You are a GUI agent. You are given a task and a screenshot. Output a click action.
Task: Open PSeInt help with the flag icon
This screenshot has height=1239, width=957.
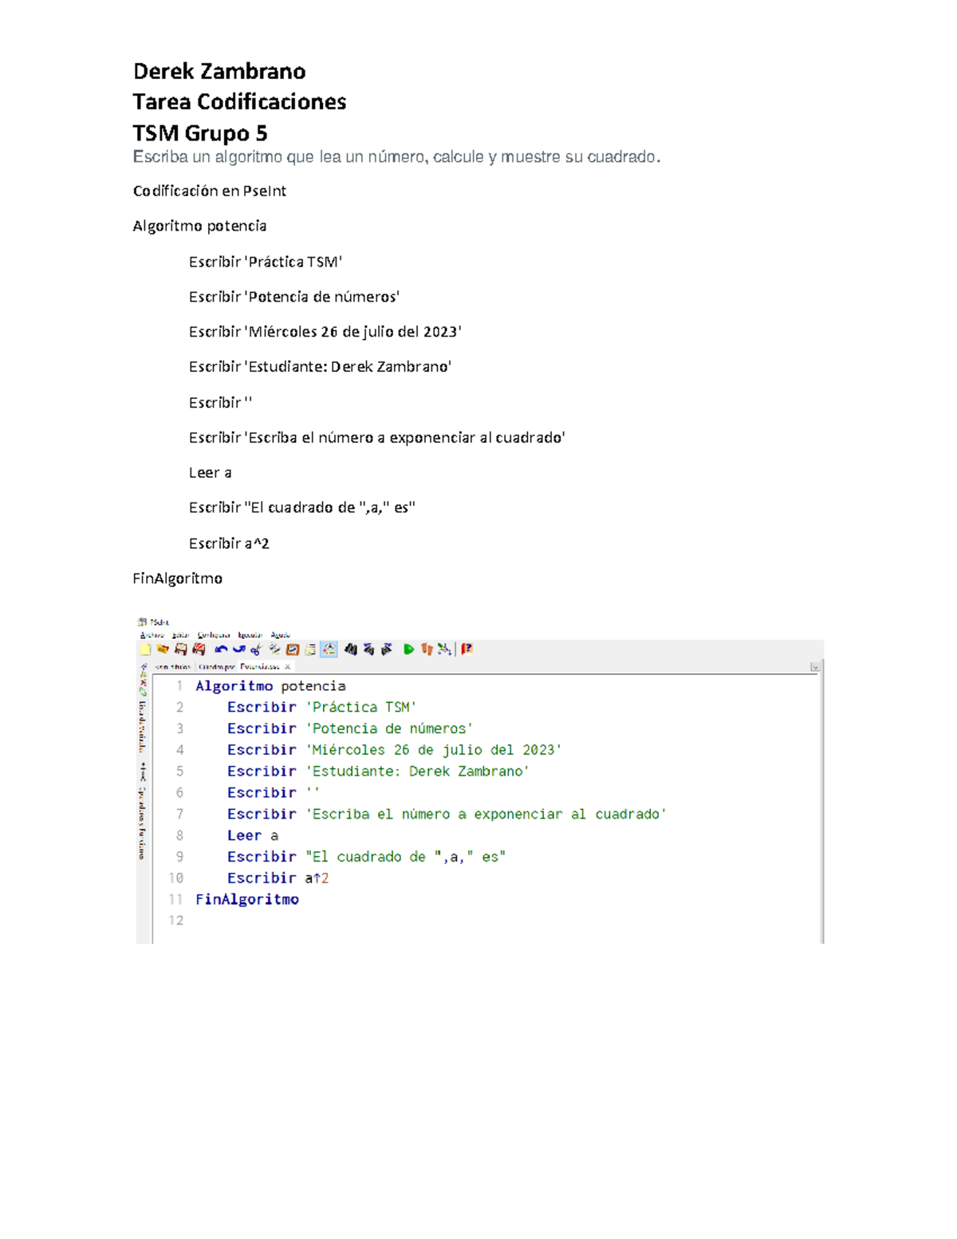[467, 649]
